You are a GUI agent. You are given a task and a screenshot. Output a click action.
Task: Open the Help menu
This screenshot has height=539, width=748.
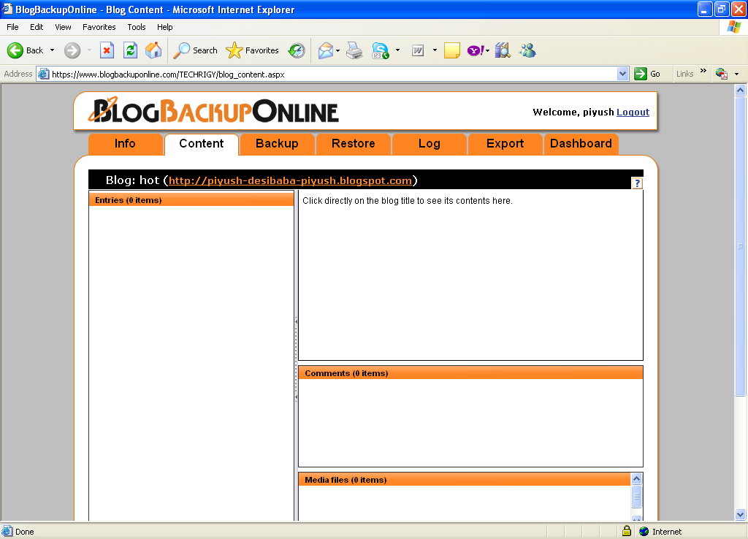point(164,27)
